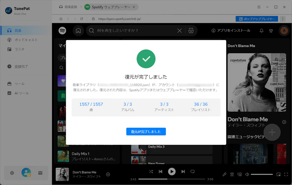The height and width of the screenshot is (185, 292).
Task: Click the reputation album cover artwork
Action: tap(257, 82)
